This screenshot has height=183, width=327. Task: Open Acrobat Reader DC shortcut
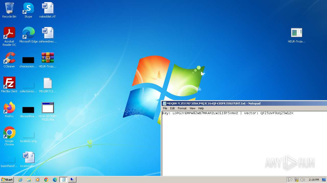click(x=9, y=36)
